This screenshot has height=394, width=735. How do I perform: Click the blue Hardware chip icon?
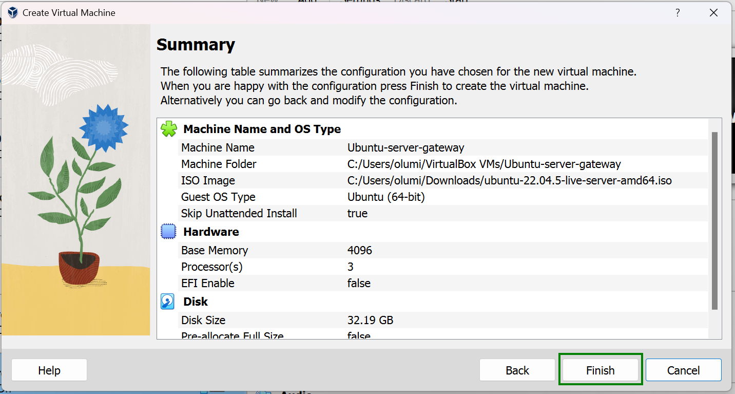point(169,232)
